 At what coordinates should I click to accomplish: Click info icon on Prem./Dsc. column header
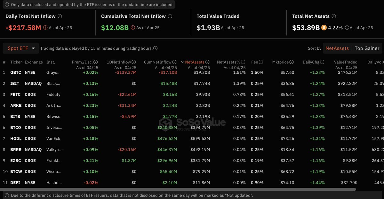tap(96, 62)
